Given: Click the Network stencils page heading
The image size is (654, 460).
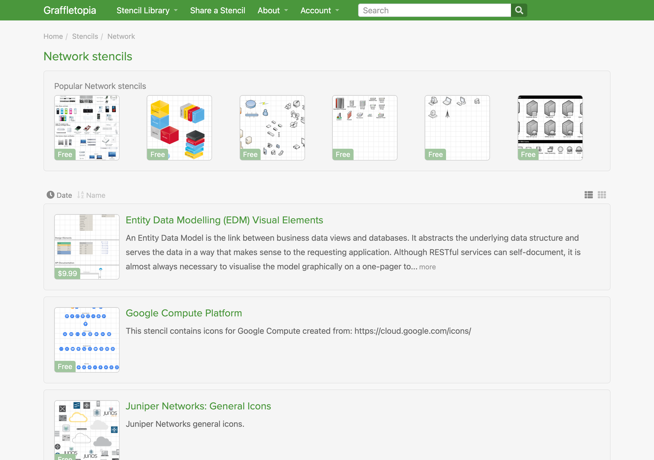Looking at the screenshot, I should click(88, 56).
